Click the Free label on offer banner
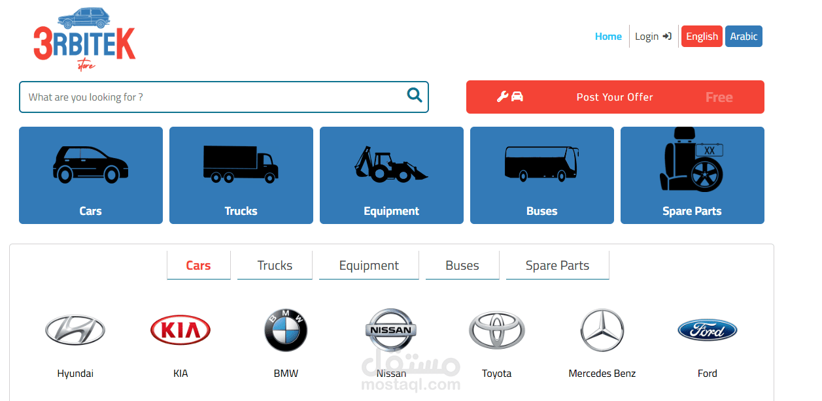Viewport: 822px width, 401px height. [719, 97]
